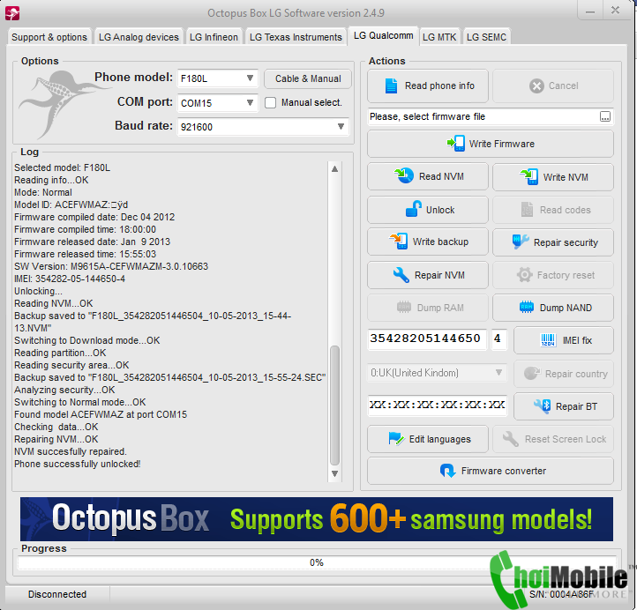Click the Firmware converter button label

point(504,471)
